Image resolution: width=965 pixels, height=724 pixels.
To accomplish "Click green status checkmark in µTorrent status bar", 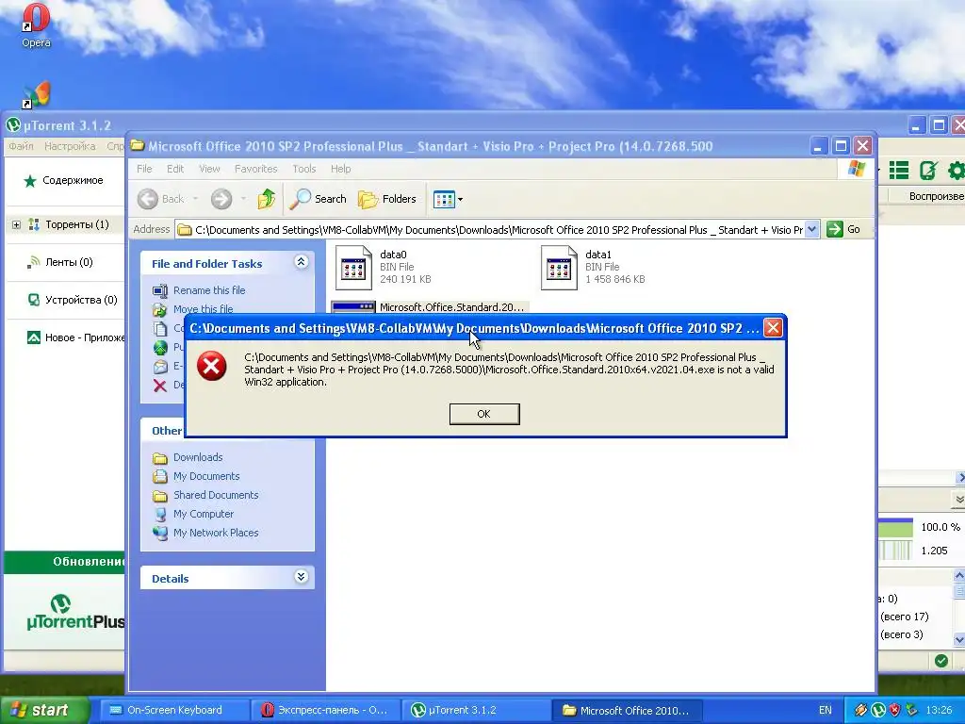I will tap(941, 661).
